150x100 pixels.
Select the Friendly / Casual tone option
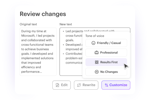[106, 43]
